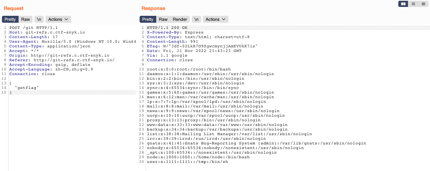Click Content-Length: 991 response header
This screenshot has width=430, height=171.
click(x=172, y=42)
